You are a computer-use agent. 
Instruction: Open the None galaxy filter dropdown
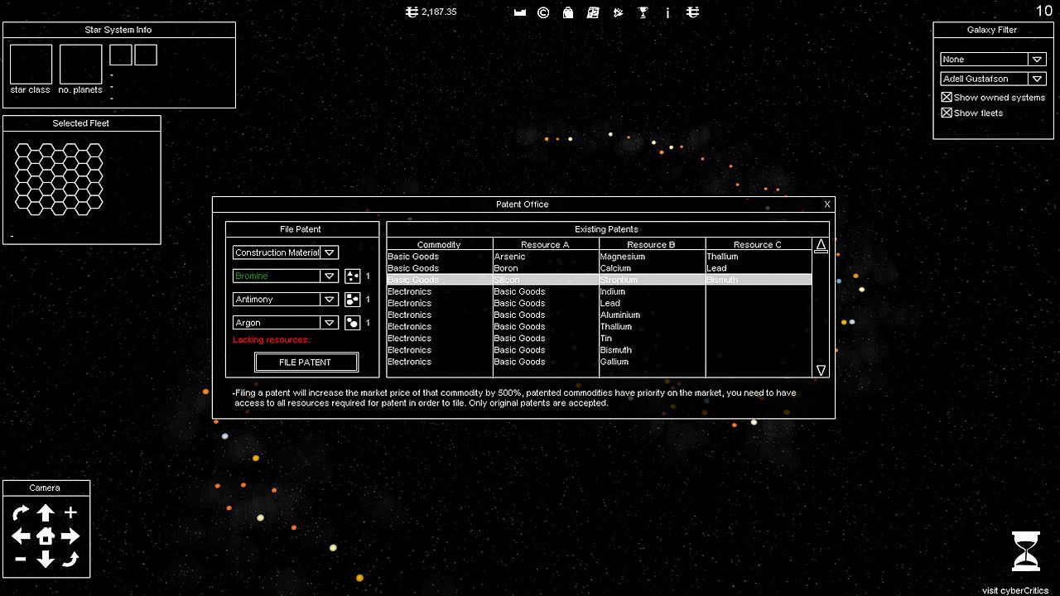tap(1037, 59)
